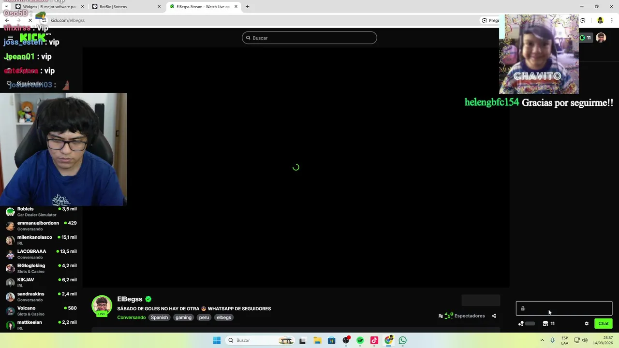Screen dimensions: 619x348
Task: Click the kick.com/elbegss address bar
Action: tap(261, 20)
